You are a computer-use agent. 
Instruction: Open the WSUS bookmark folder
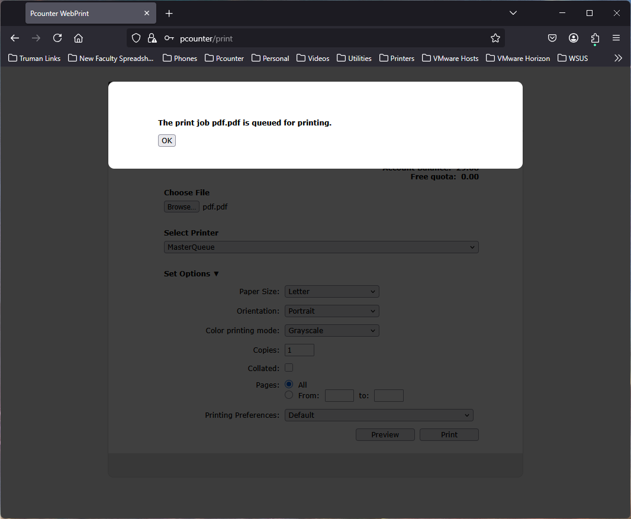click(572, 59)
